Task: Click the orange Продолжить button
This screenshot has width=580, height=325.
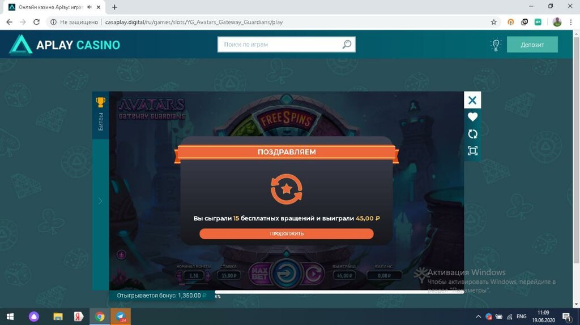Action: pyautogui.click(x=286, y=233)
